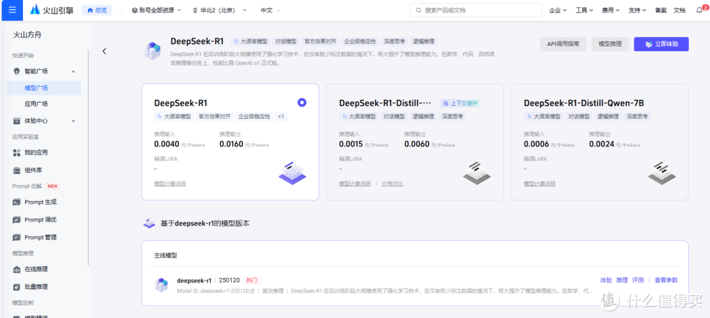Screen dimensions: 710x318
Task: Click the +1 tag on DeepSeek-R1 card
Action: click(x=281, y=117)
